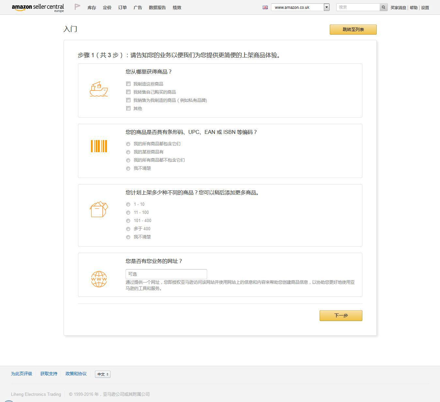Click the Amazon Seller Central logo
This screenshot has width=440, height=402.
pos(38,7)
